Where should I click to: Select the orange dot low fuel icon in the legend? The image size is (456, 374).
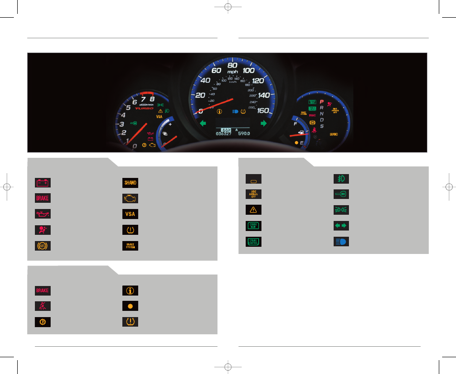coord(130,306)
